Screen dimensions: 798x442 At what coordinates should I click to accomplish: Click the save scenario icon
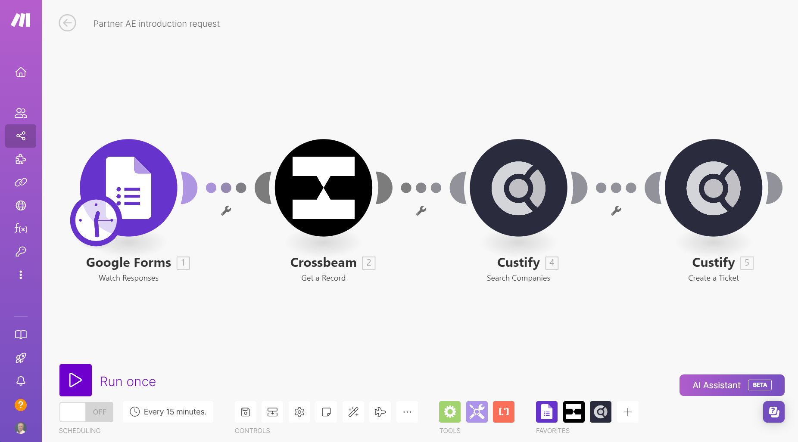click(x=246, y=412)
